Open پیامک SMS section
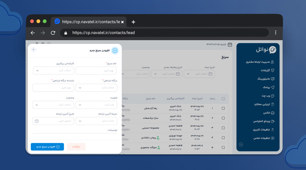306x170 pixels. click(269, 87)
